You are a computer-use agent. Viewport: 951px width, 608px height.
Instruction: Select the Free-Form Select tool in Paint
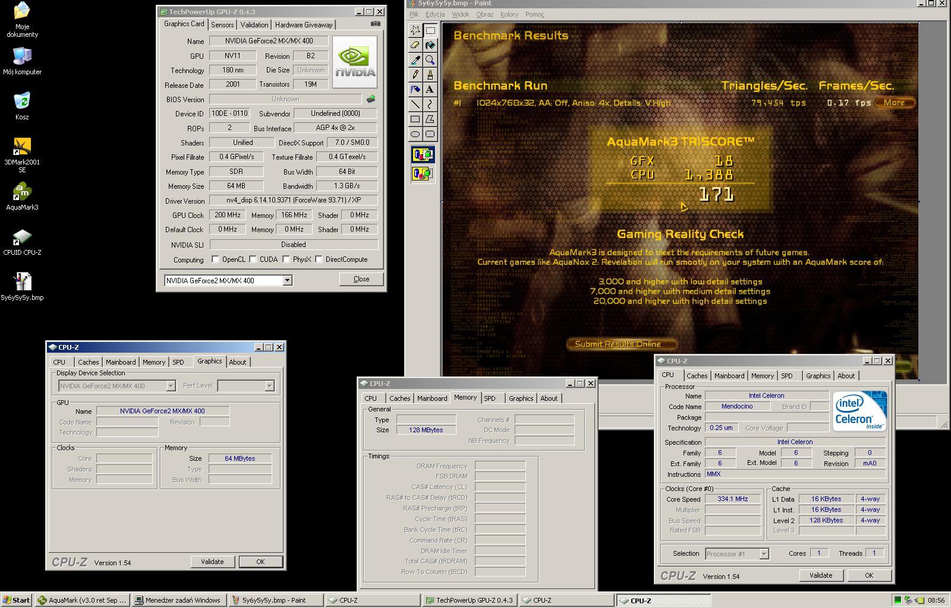pos(415,30)
